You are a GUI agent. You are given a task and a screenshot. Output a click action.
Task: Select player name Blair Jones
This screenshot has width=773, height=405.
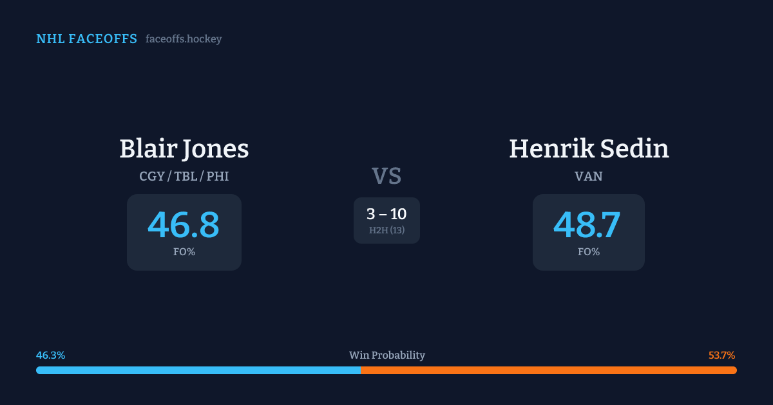click(184, 148)
